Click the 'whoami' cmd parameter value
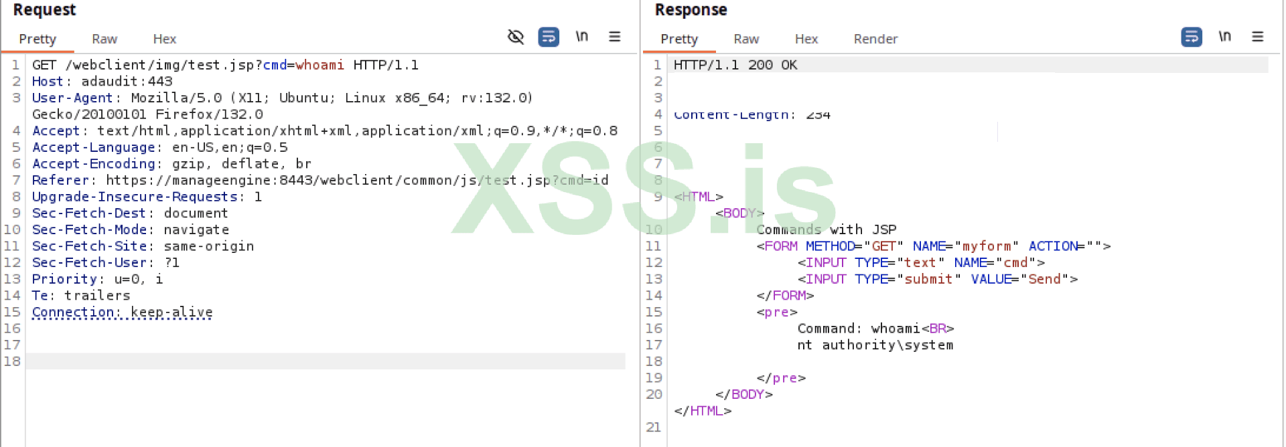The width and height of the screenshot is (1286, 447). point(319,65)
